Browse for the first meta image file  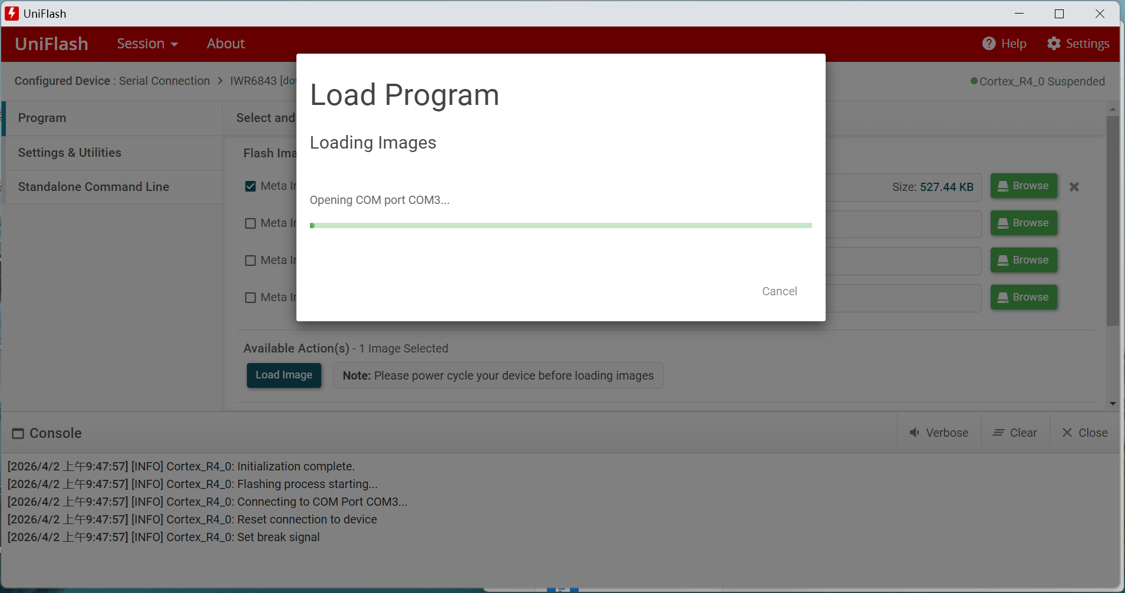pyautogui.click(x=1024, y=186)
